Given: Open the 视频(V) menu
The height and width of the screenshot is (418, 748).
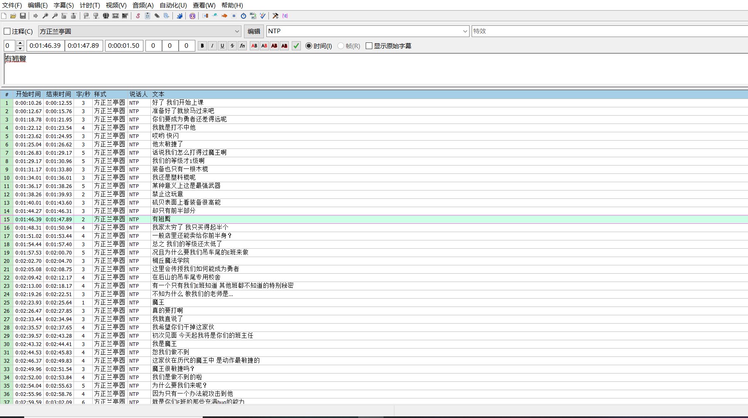Looking at the screenshot, I should click(116, 5).
